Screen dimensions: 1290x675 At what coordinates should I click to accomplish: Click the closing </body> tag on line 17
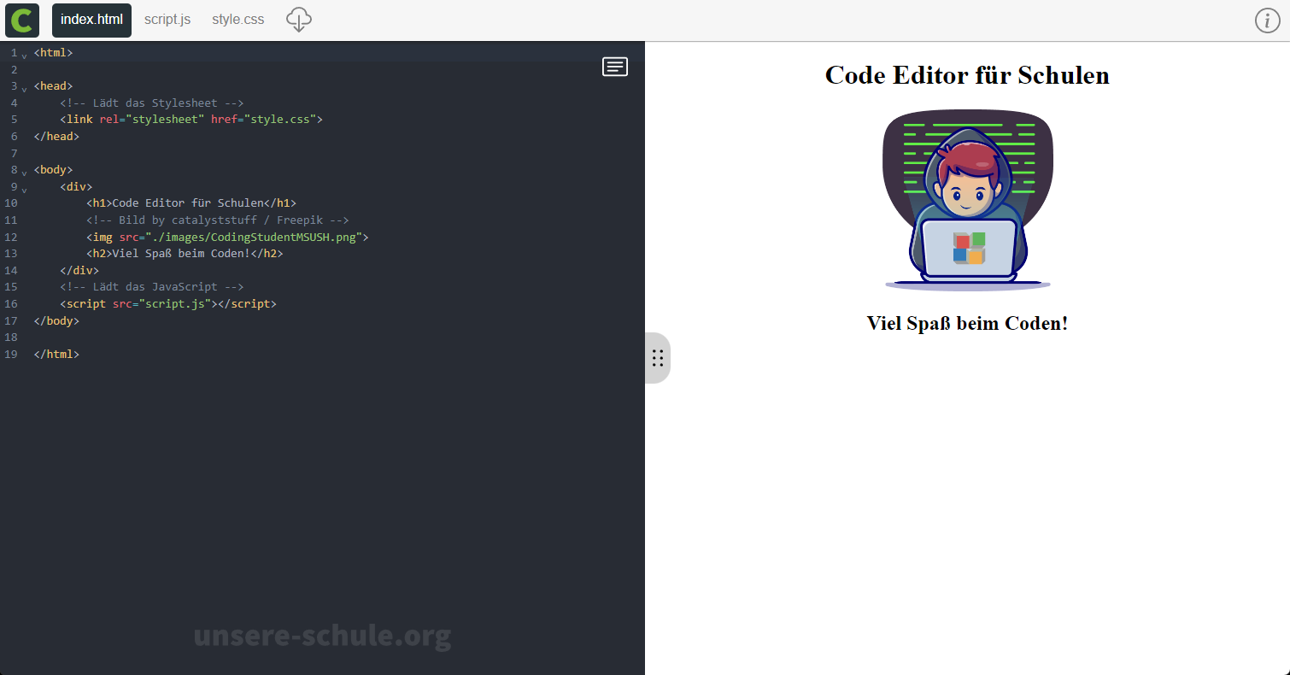click(56, 320)
